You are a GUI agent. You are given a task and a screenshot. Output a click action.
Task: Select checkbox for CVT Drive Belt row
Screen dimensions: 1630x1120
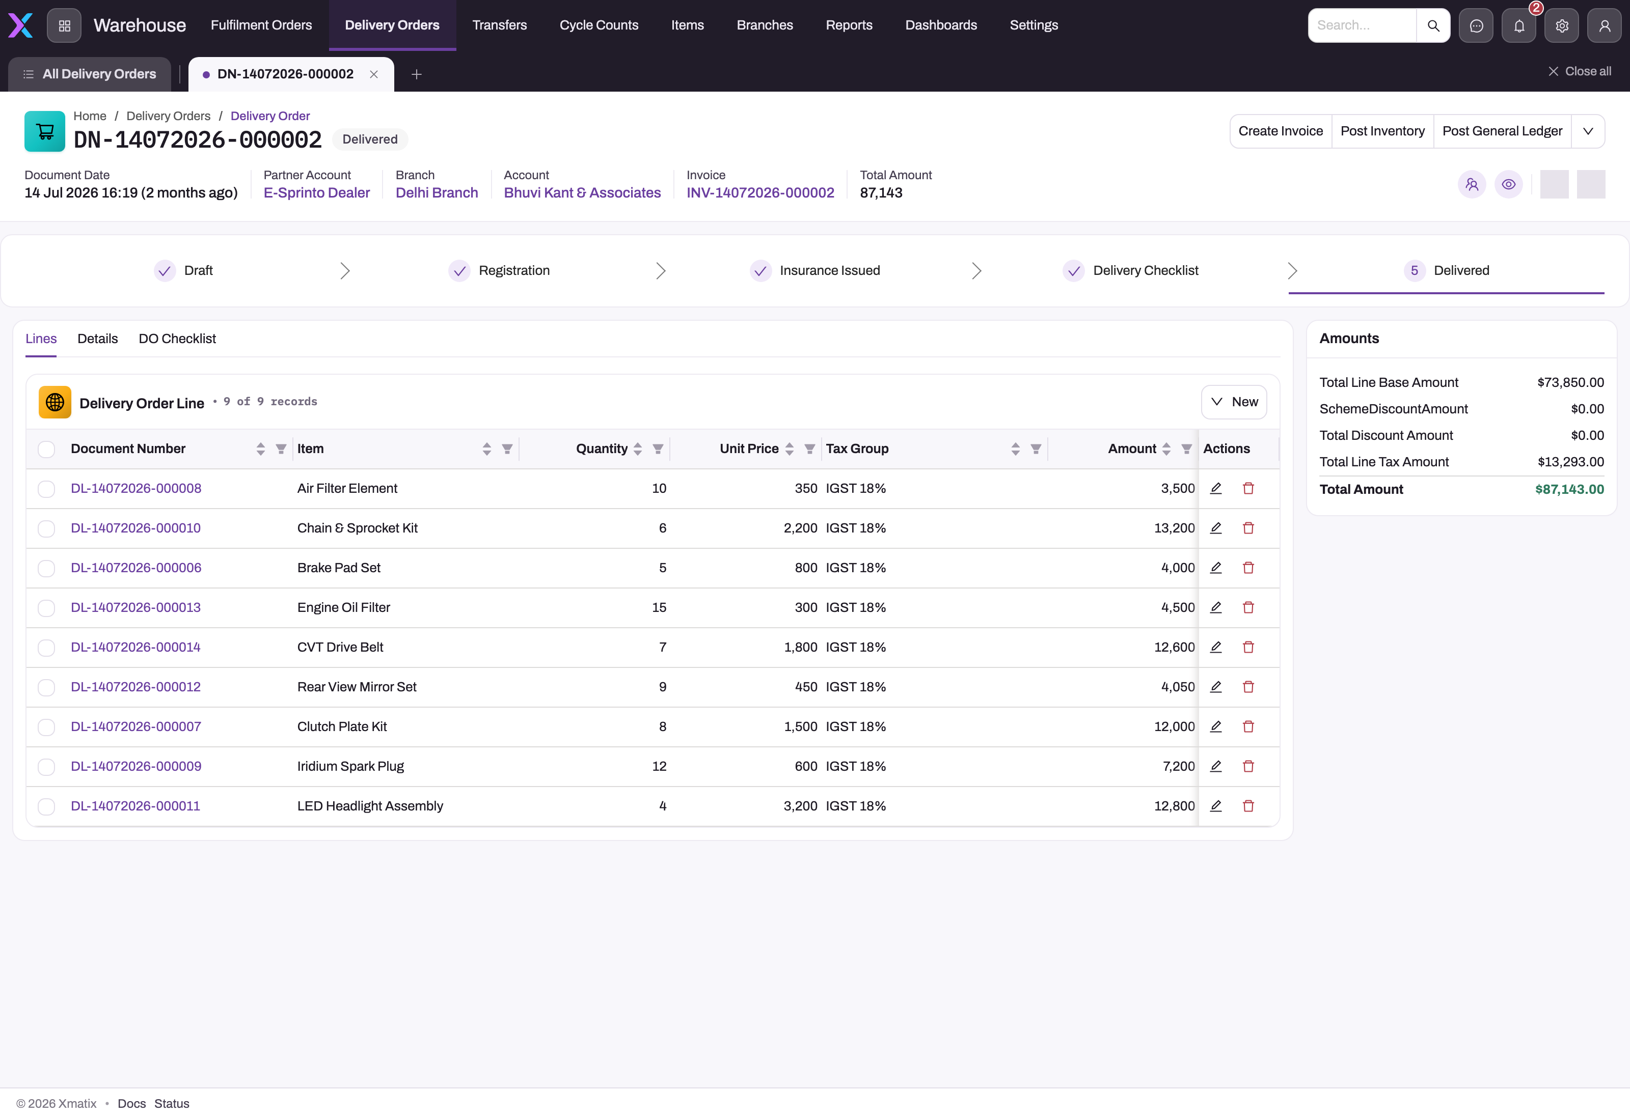[x=46, y=648]
